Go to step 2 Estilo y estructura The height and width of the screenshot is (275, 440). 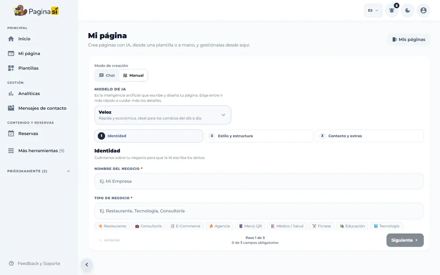tap(259, 136)
